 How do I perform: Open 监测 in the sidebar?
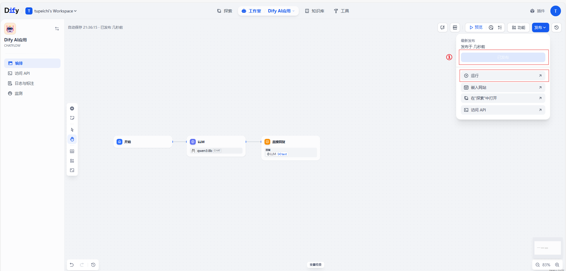pyautogui.click(x=32, y=93)
